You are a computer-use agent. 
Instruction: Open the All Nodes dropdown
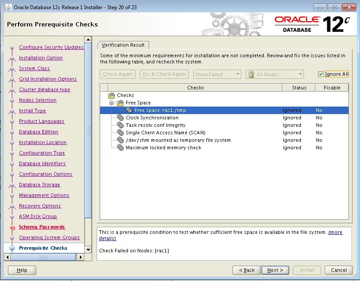pos(275,74)
